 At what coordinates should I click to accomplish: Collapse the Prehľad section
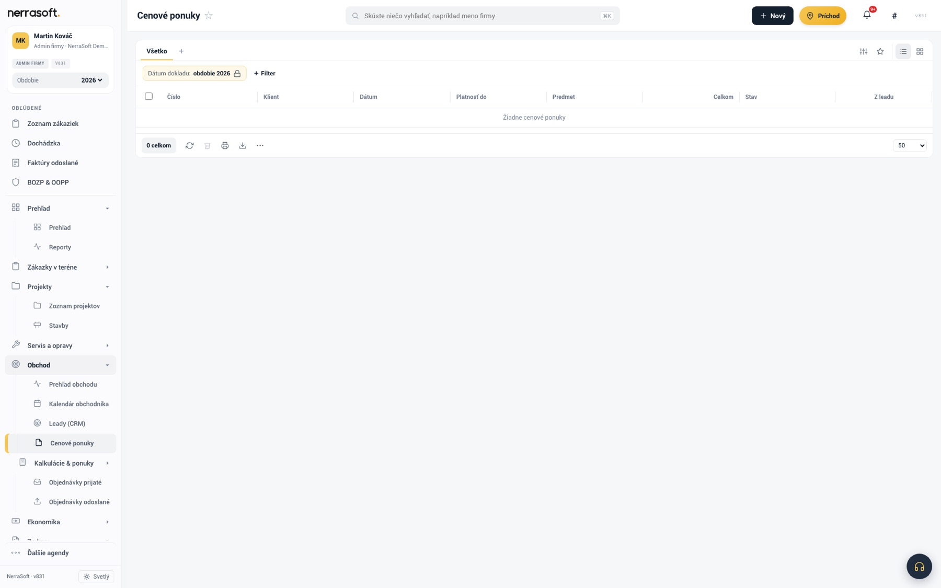(61, 209)
